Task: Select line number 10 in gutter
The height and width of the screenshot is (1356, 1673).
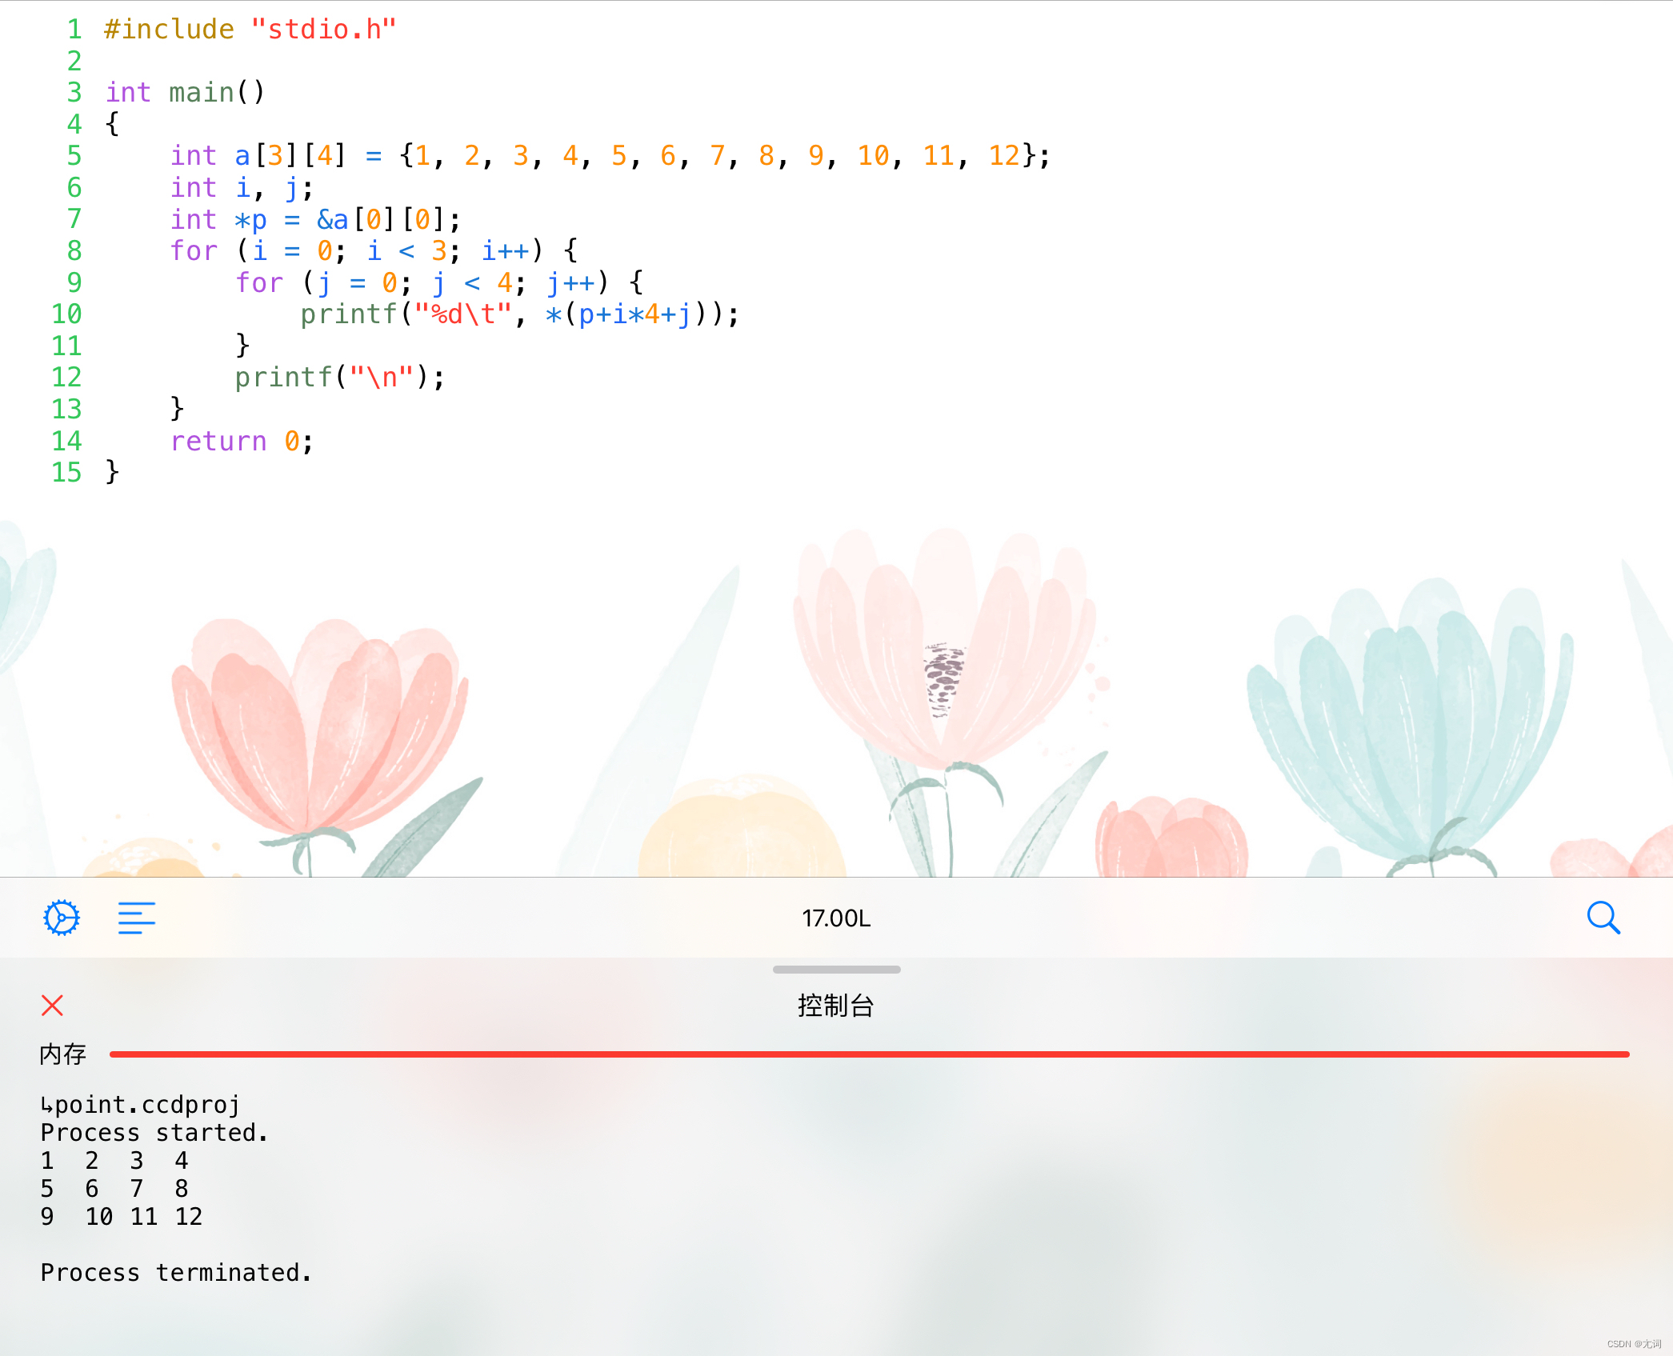Action: tap(67, 314)
